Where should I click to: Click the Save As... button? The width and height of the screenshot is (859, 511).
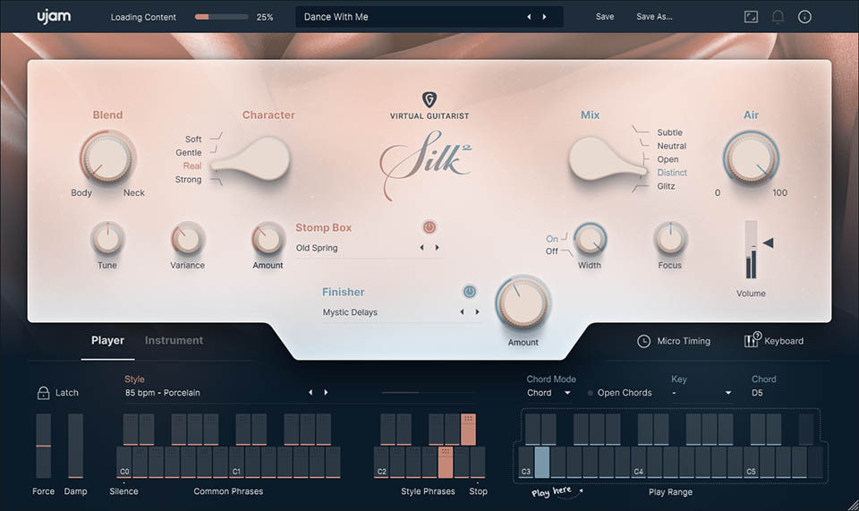coord(654,17)
